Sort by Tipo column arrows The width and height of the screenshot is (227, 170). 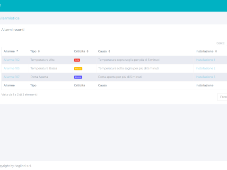tap(39, 51)
